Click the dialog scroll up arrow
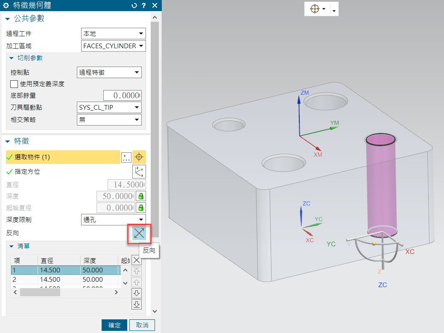444x333 pixels. [155, 17]
